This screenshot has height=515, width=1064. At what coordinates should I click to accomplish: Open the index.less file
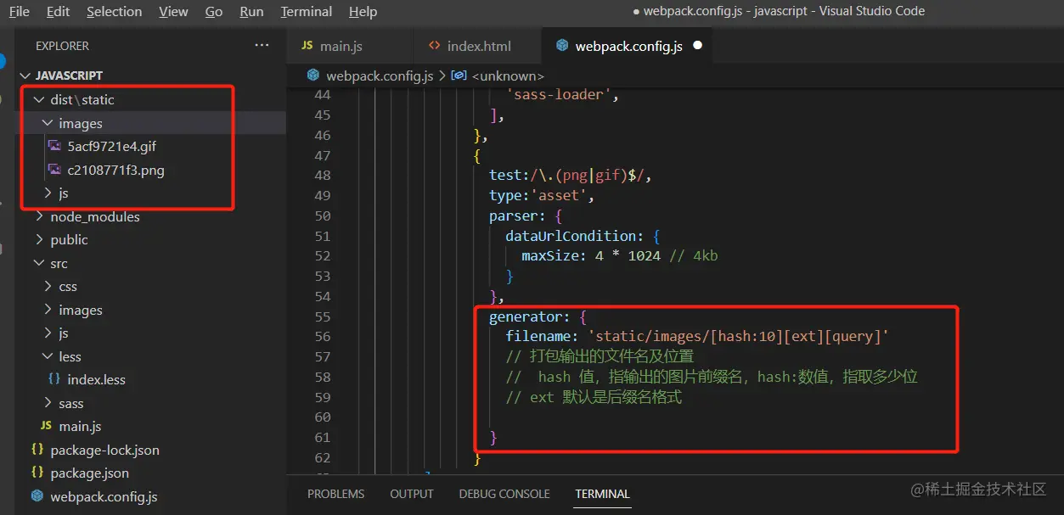(96, 380)
